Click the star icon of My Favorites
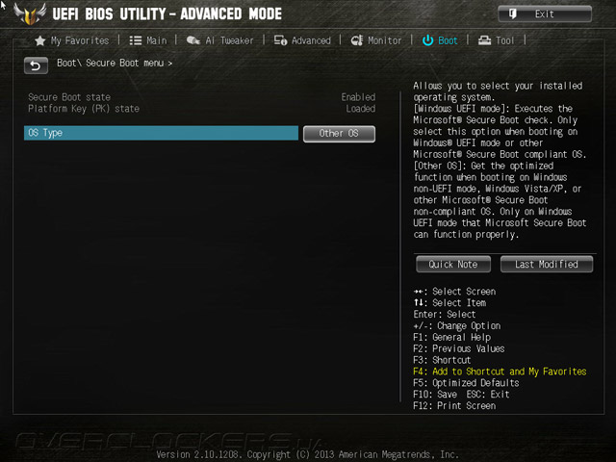 pos(40,40)
